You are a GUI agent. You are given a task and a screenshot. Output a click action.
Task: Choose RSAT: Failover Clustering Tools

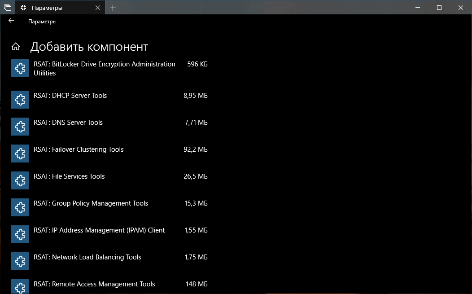tap(109, 154)
